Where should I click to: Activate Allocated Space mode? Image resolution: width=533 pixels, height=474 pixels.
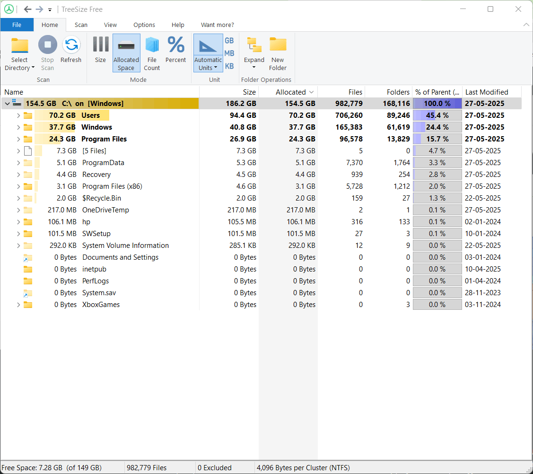(126, 52)
